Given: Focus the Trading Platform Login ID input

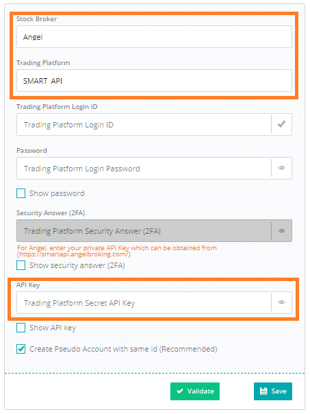Looking at the screenshot, I should [144, 124].
